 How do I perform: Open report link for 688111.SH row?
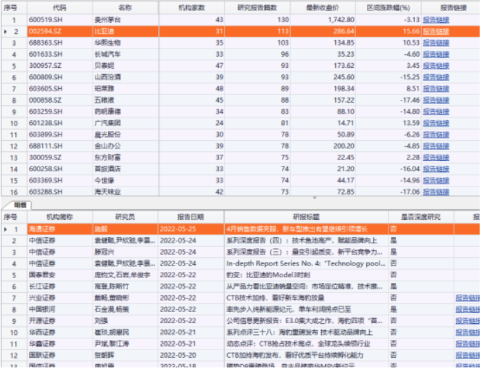point(436,146)
